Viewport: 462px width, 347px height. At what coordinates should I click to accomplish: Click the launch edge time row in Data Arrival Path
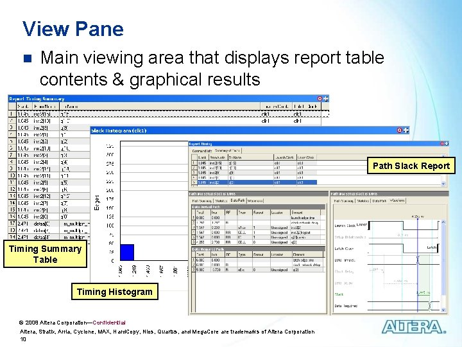[259, 217]
